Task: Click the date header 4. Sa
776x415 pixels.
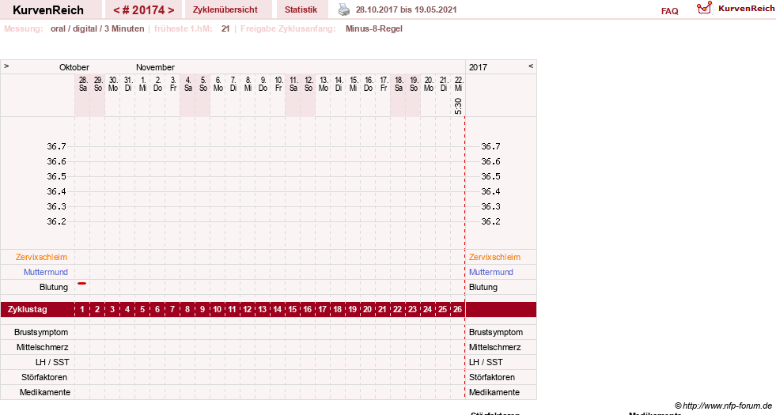Action: (188, 84)
